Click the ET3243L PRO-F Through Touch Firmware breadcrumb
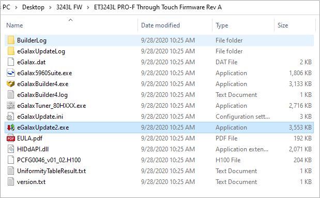 coord(158,7)
